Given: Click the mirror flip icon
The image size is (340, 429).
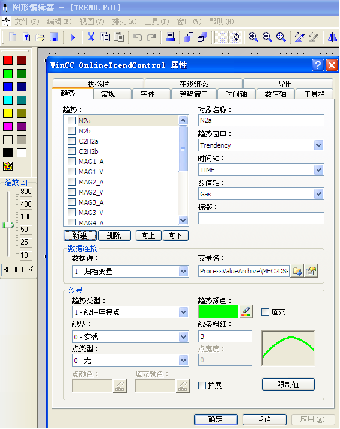Looking at the screenshot, I should pos(332,37).
